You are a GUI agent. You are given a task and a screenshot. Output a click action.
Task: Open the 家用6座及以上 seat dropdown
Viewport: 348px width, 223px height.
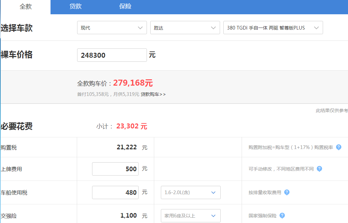191,216
